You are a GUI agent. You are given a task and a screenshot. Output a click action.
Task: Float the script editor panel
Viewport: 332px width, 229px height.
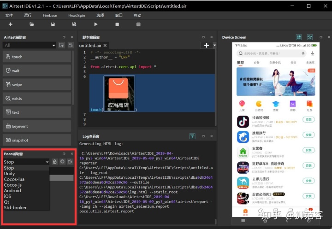point(203,37)
